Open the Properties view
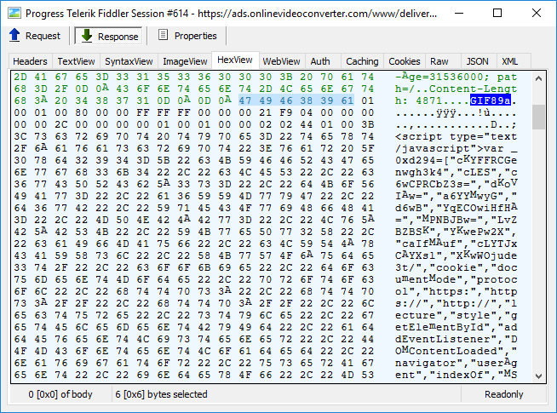This screenshot has height=413, width=557. click(187, 36)
